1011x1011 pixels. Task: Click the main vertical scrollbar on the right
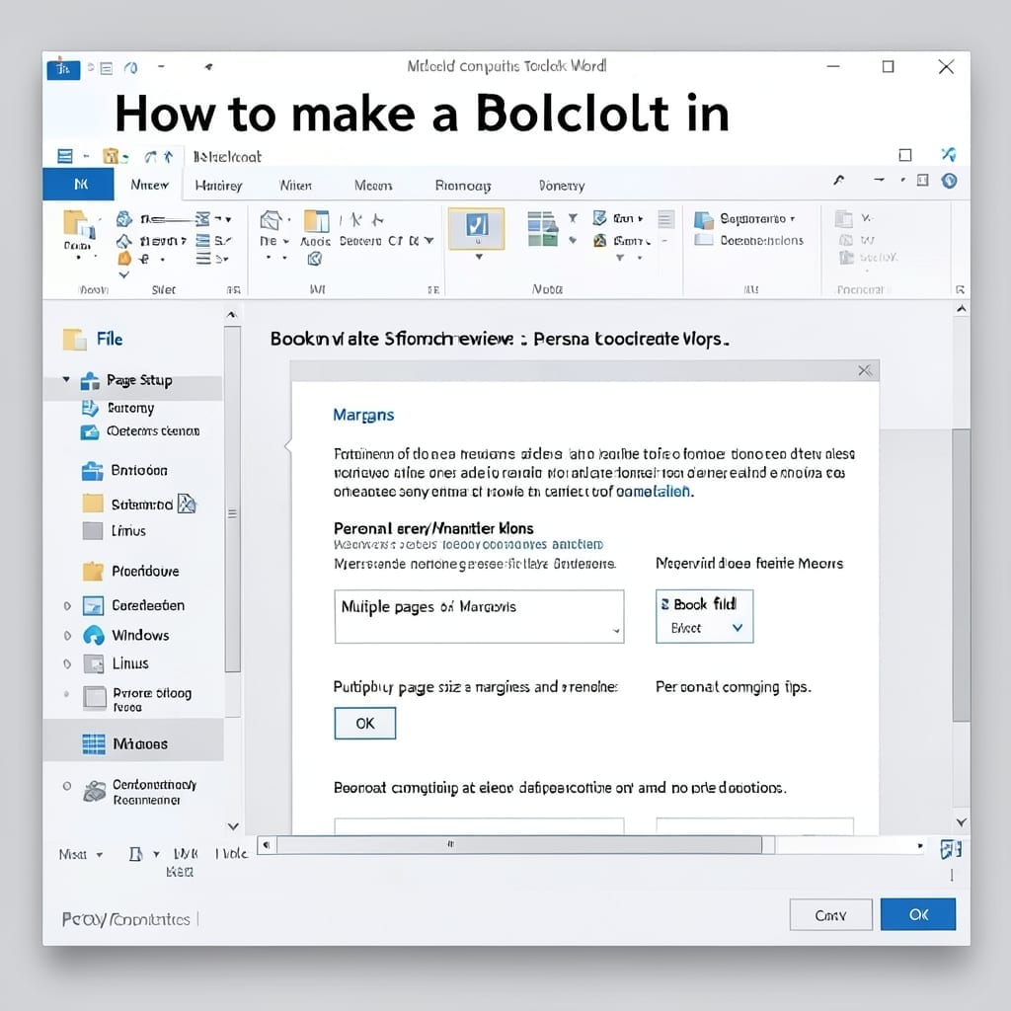click(x=962, y=576)
